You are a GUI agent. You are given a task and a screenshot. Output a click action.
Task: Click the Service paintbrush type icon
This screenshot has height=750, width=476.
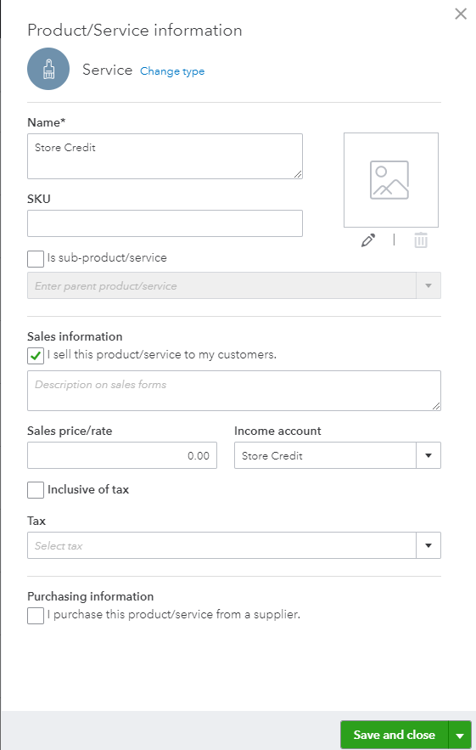point(48,69)
